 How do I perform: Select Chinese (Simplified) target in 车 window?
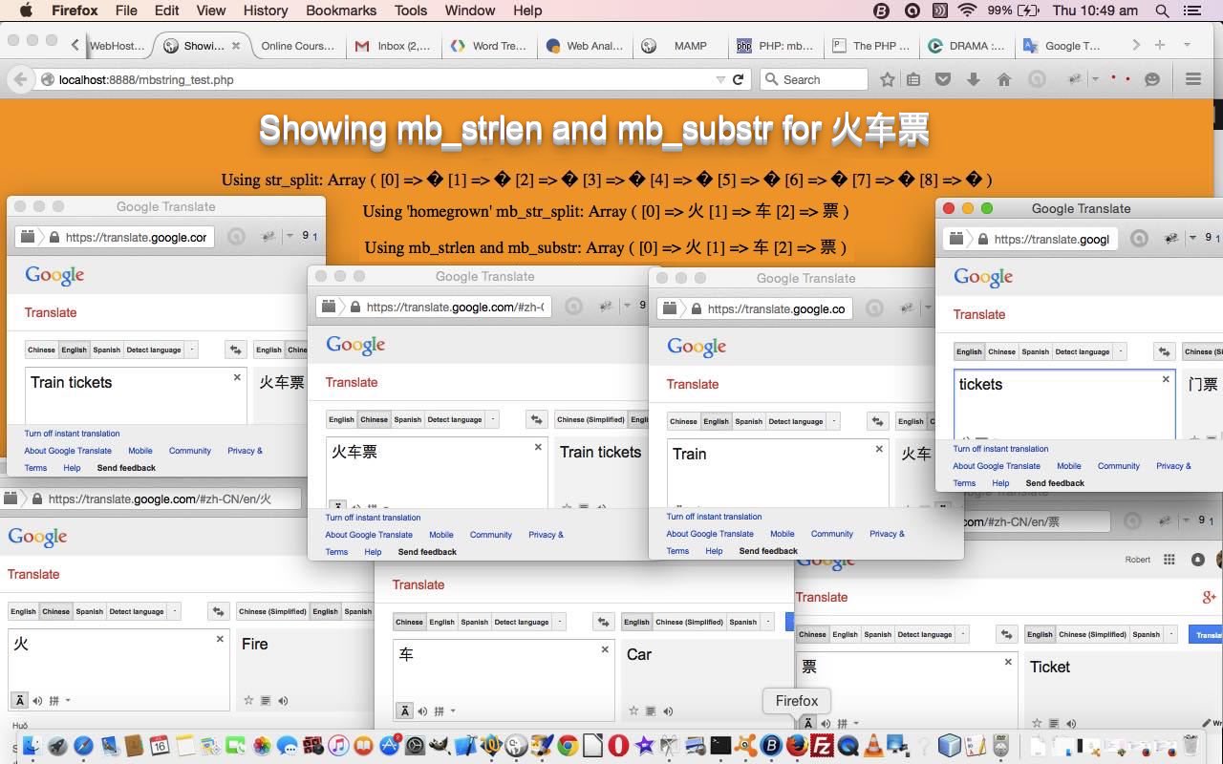(x=690, y=622)
